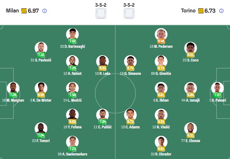Click Milan's 3-5-2 formation shirt icon
The image size is (230, 159).
[101, 13]
